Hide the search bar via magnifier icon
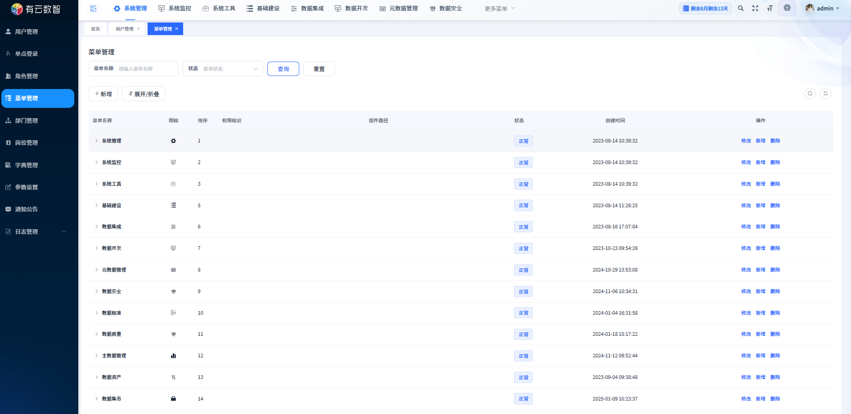Viewport: 851px width, 414px height. click(x=810, y=93)
